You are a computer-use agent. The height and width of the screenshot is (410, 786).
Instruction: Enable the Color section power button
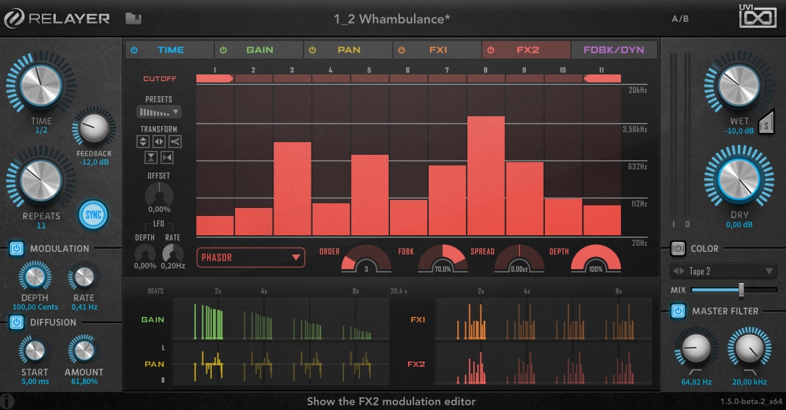[x=678, y=249]
